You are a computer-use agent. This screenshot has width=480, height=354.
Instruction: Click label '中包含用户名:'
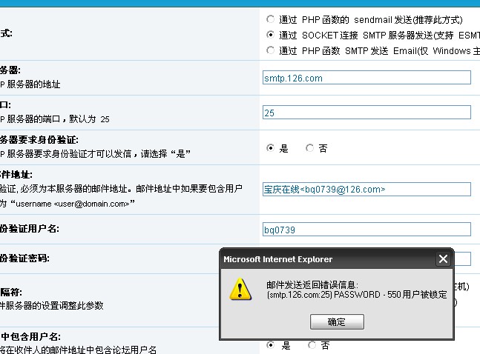(30, 336)
